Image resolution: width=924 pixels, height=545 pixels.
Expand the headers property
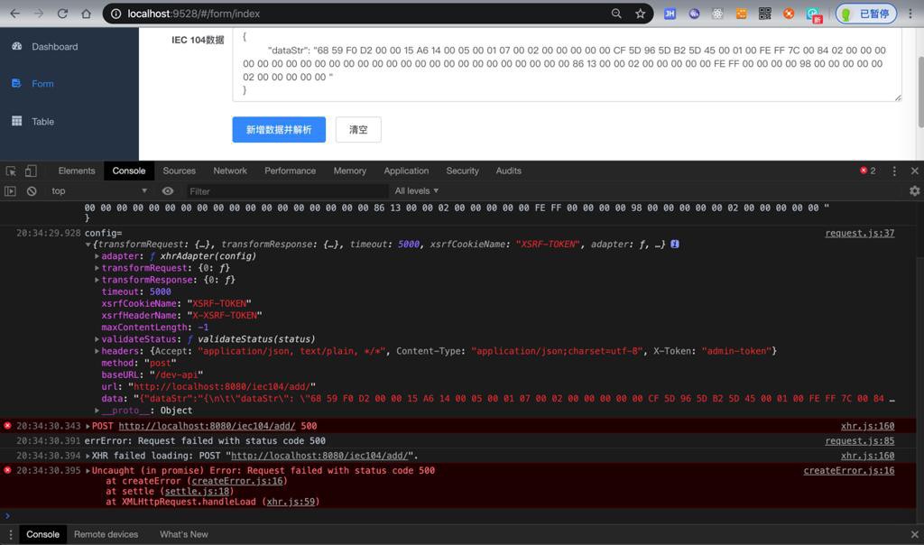point(97,351)
